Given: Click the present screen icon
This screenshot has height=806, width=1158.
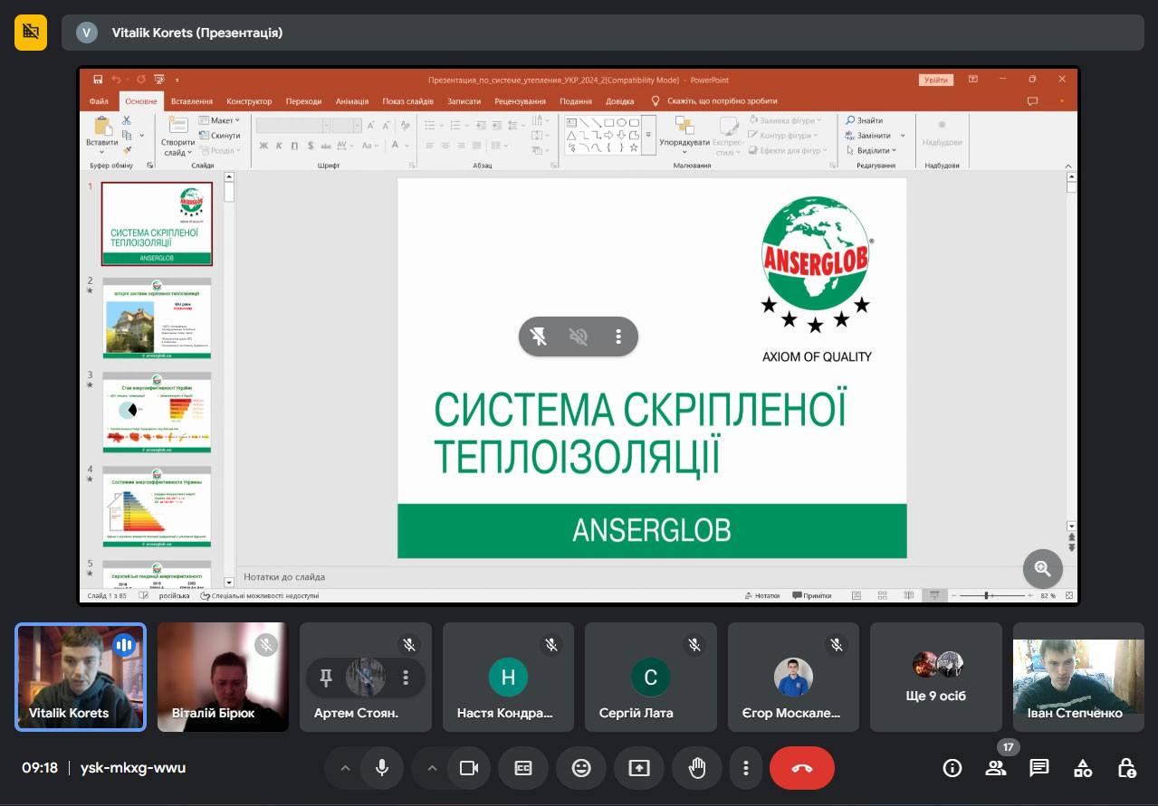Looking at the screenshot, I should [x=639, y=768].
